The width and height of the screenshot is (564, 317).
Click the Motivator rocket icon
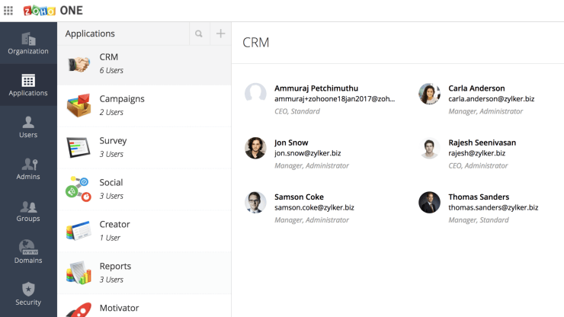coord(79,310)
